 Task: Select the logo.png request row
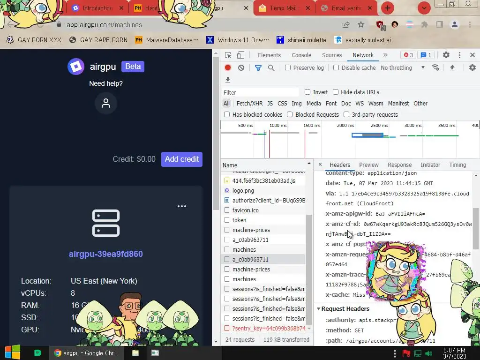[263, 190]
